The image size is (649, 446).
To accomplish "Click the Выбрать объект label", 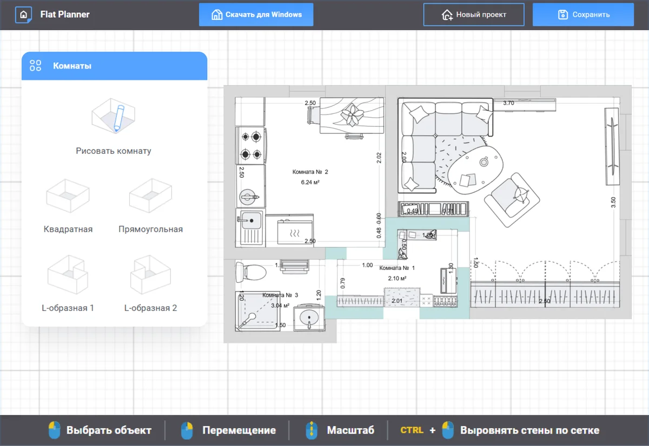I will click(109, 430).
